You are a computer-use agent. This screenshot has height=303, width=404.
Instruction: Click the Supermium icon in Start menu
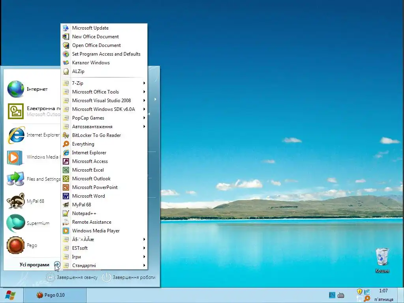[x=16, y=223]
